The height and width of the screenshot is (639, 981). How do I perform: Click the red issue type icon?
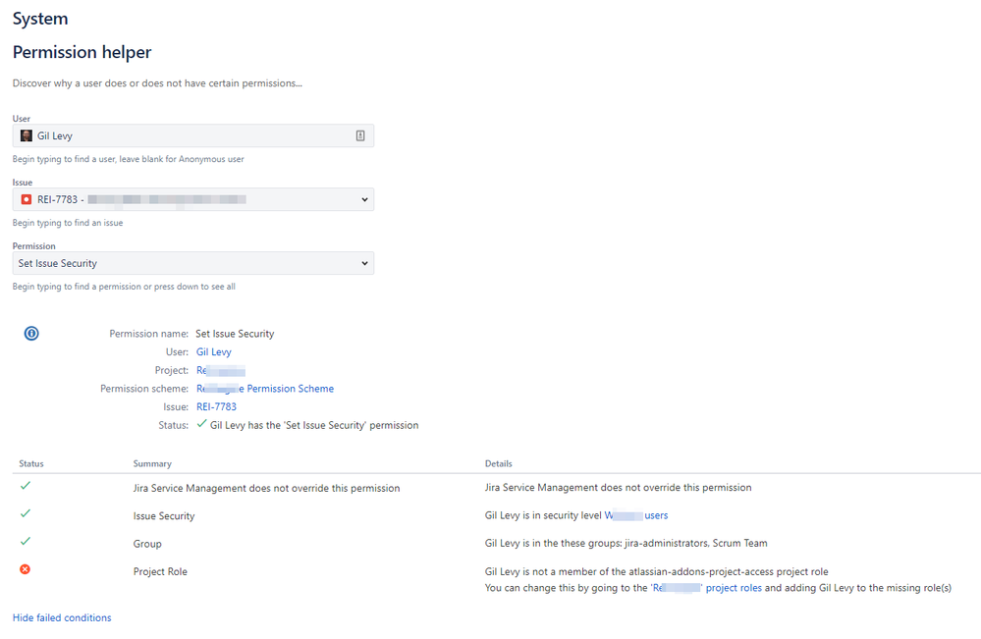point(27,199)
